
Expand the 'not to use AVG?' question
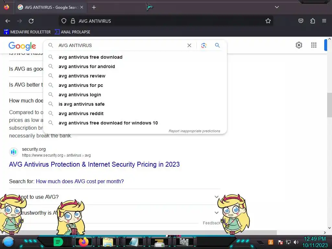114,197
